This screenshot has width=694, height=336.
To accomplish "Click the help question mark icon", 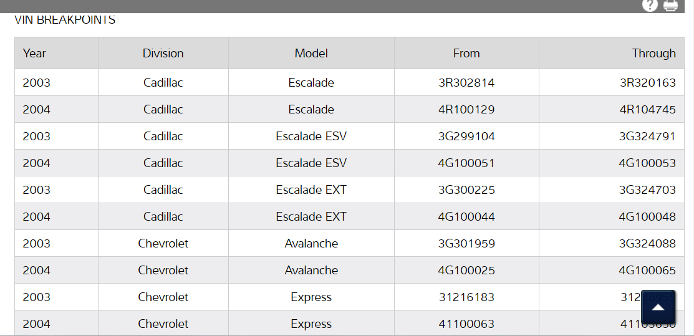I will (650, 5).
